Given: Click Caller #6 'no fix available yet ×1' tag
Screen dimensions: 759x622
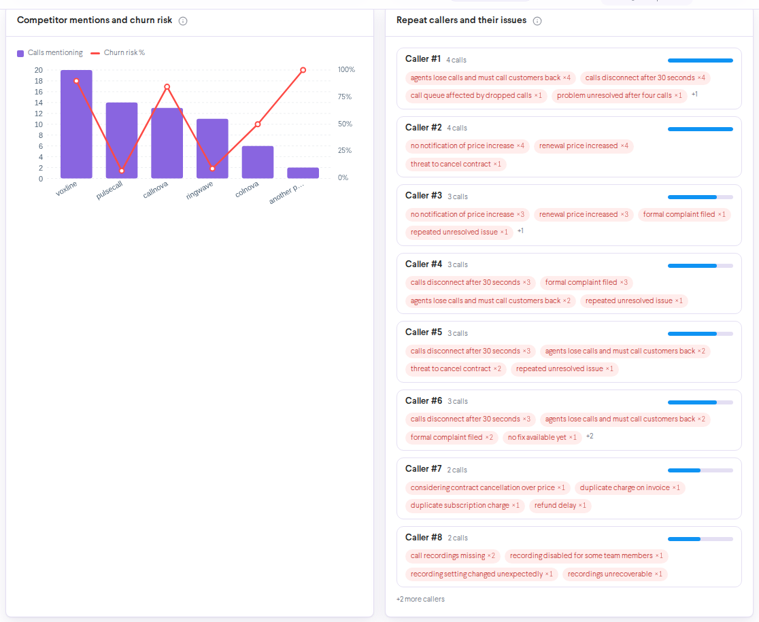Looking at the screenshot, I should coord(542,438).
